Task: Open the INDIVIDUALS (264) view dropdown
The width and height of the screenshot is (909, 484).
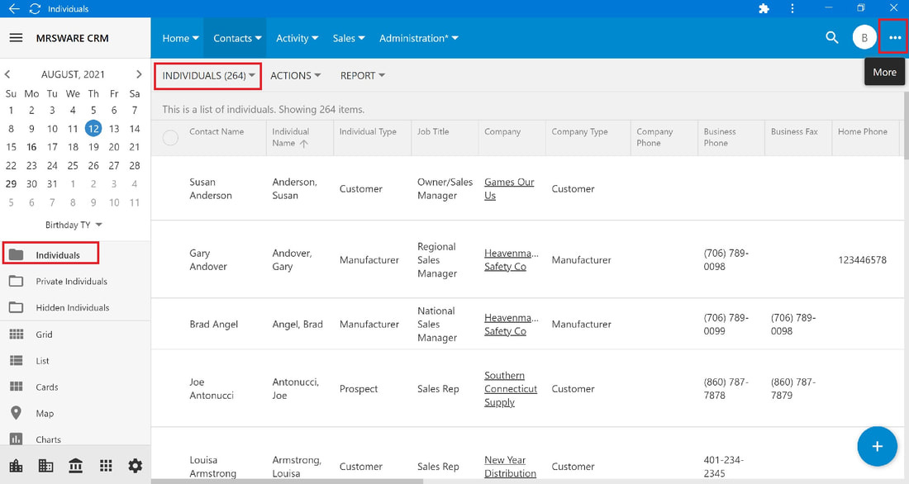Action: click(x=208, y=76)
